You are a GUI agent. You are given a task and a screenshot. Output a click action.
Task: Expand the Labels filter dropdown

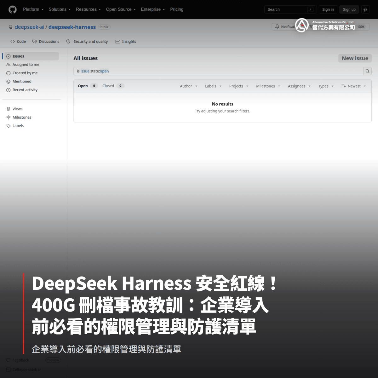[213, 86]
